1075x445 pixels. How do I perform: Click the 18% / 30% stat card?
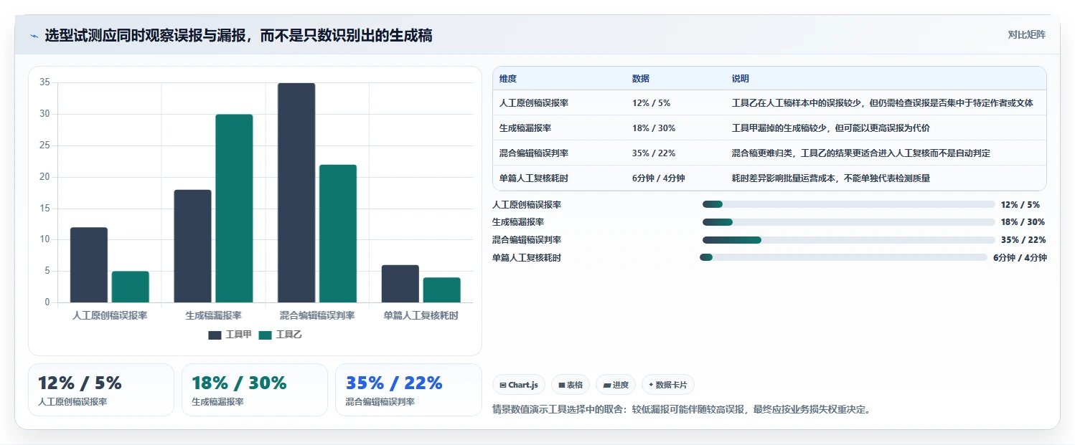pyautogui.click(x=255, y=390)
